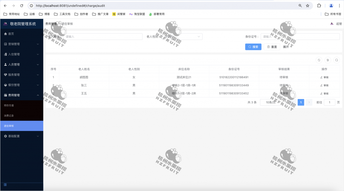Click the next page arrow in pagination
This screenshot has width=344, height=191.
tap(309, 102)
